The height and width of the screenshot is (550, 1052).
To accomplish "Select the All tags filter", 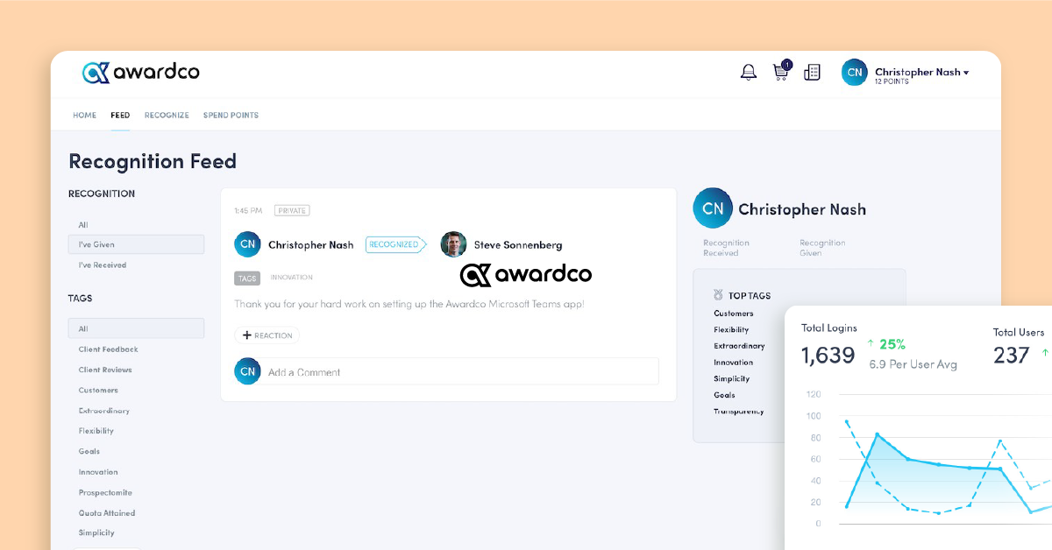I will point(136,329).
